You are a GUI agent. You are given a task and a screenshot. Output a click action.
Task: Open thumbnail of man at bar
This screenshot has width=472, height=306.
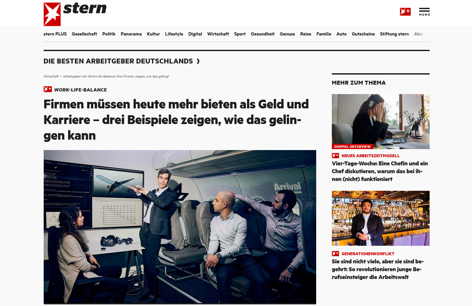381,218
